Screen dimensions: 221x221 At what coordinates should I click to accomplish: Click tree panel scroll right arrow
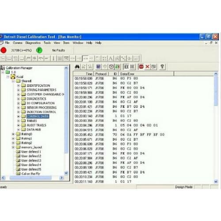[x=61, y=178]
